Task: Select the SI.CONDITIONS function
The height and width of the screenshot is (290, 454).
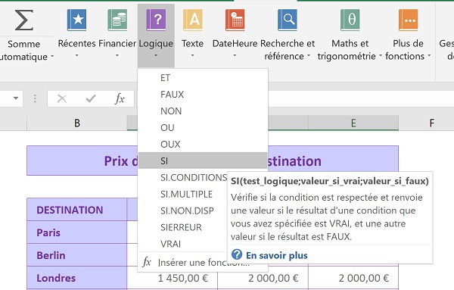Action: coord(183,177)
